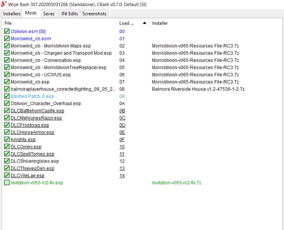284x230 pixels.
Task: Click load order value 0F
Action: 122,140
